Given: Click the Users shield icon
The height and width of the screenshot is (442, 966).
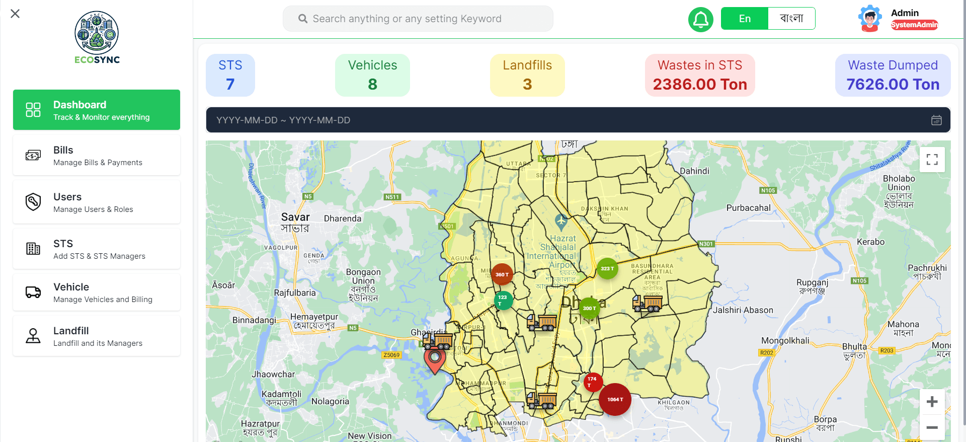Looking at the screenshot, I should (x=33, y=202).
